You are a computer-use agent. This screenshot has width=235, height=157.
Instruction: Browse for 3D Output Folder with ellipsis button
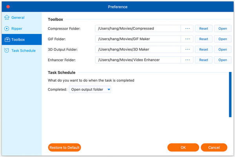[x=187, y=50]
